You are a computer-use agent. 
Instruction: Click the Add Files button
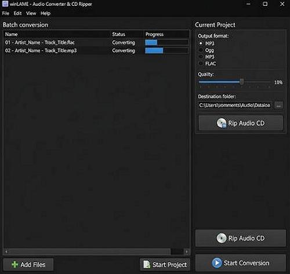28,265
